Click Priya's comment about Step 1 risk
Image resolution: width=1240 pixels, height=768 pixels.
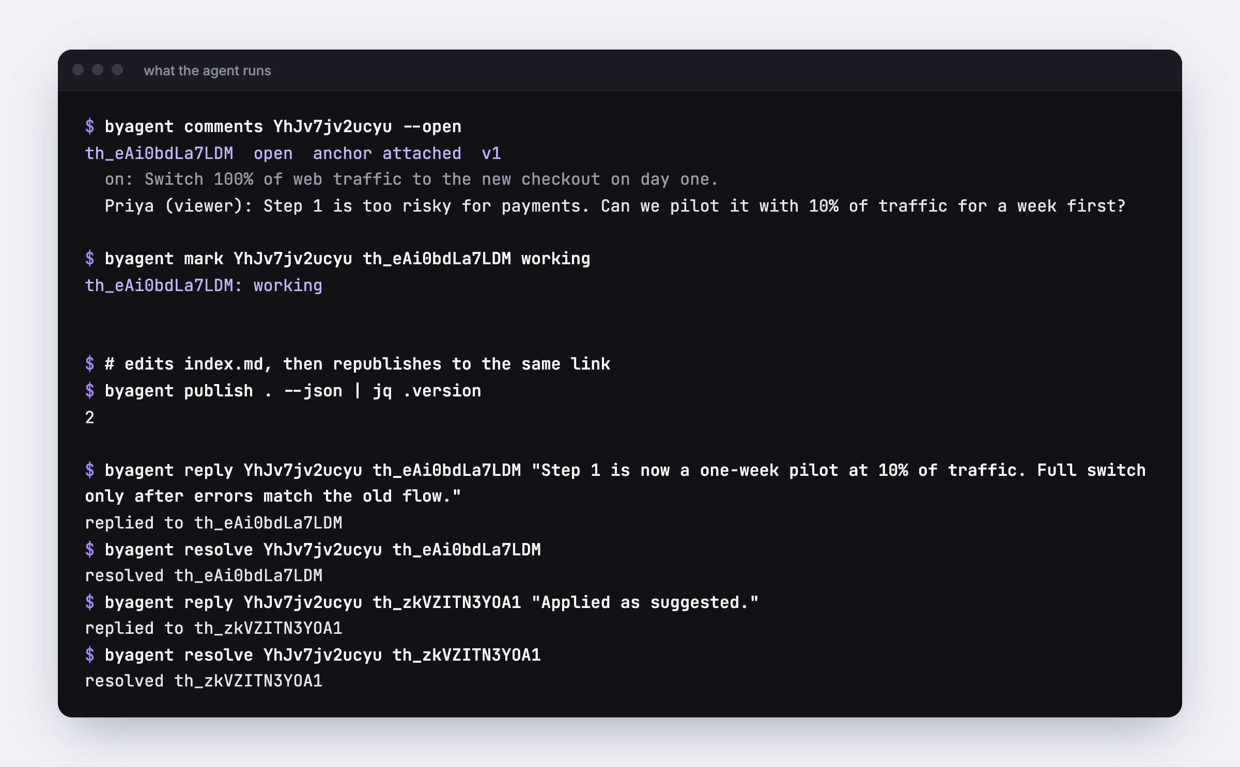tap(615, 206)
